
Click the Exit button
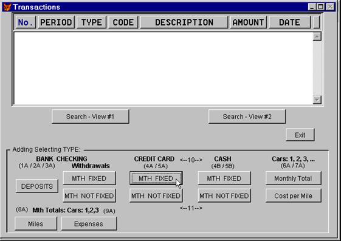click(x=300, y=135)
